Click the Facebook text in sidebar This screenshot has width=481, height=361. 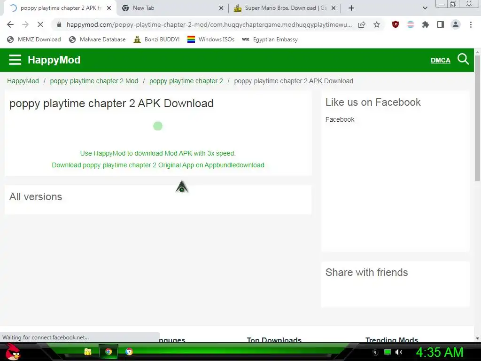pyautogui.click(x=340, y=119)
